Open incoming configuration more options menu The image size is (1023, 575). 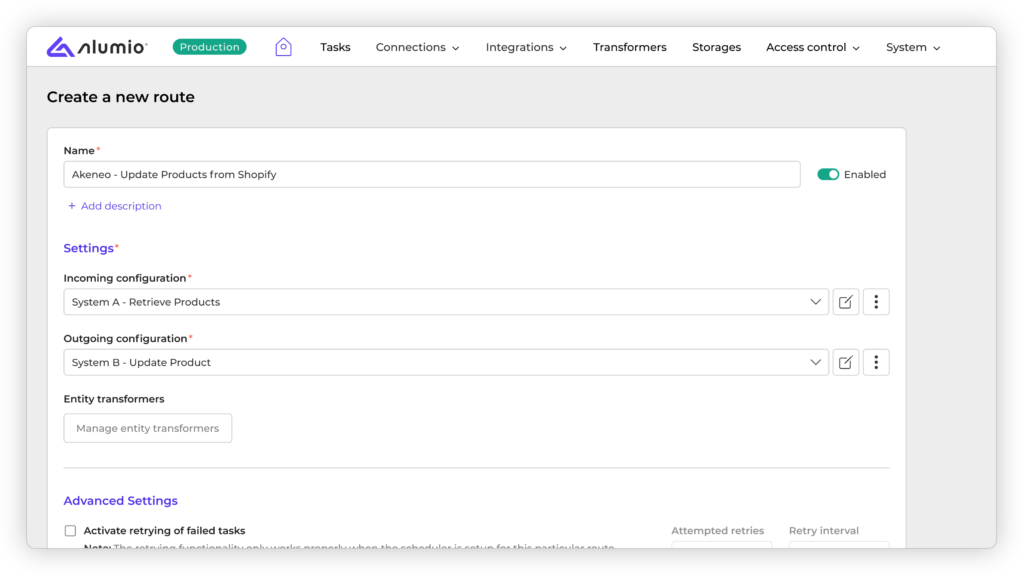click(876, 302)
